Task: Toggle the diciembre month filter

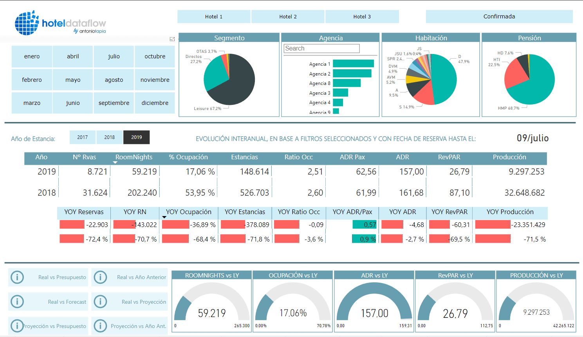Action: point(155,103)
